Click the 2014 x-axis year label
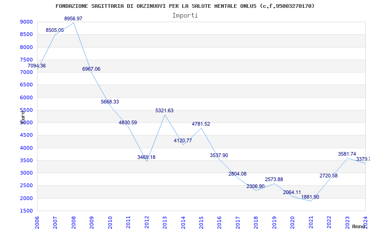Image resolution: width=370 pixels, height=231 pixels. tap(183, 222)
